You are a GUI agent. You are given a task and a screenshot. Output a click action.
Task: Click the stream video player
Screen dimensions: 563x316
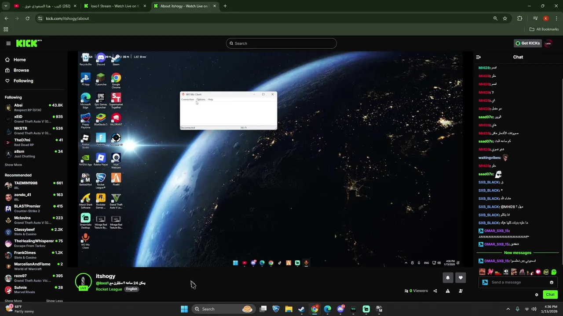pos(270,159)
